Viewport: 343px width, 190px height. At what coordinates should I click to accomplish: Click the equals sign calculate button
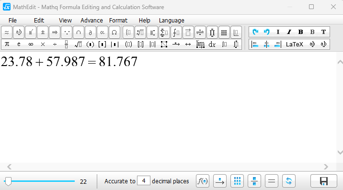click(x=272, y=181)
